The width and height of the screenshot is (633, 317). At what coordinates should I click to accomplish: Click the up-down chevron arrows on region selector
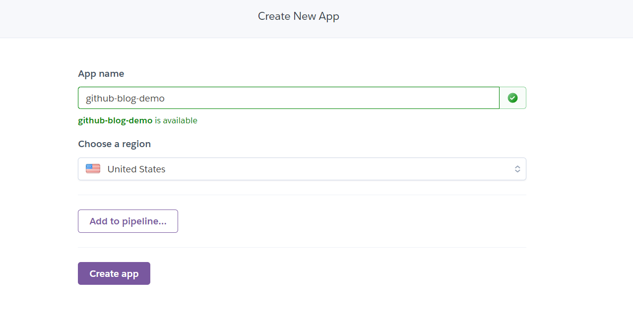tap(517, 169)
